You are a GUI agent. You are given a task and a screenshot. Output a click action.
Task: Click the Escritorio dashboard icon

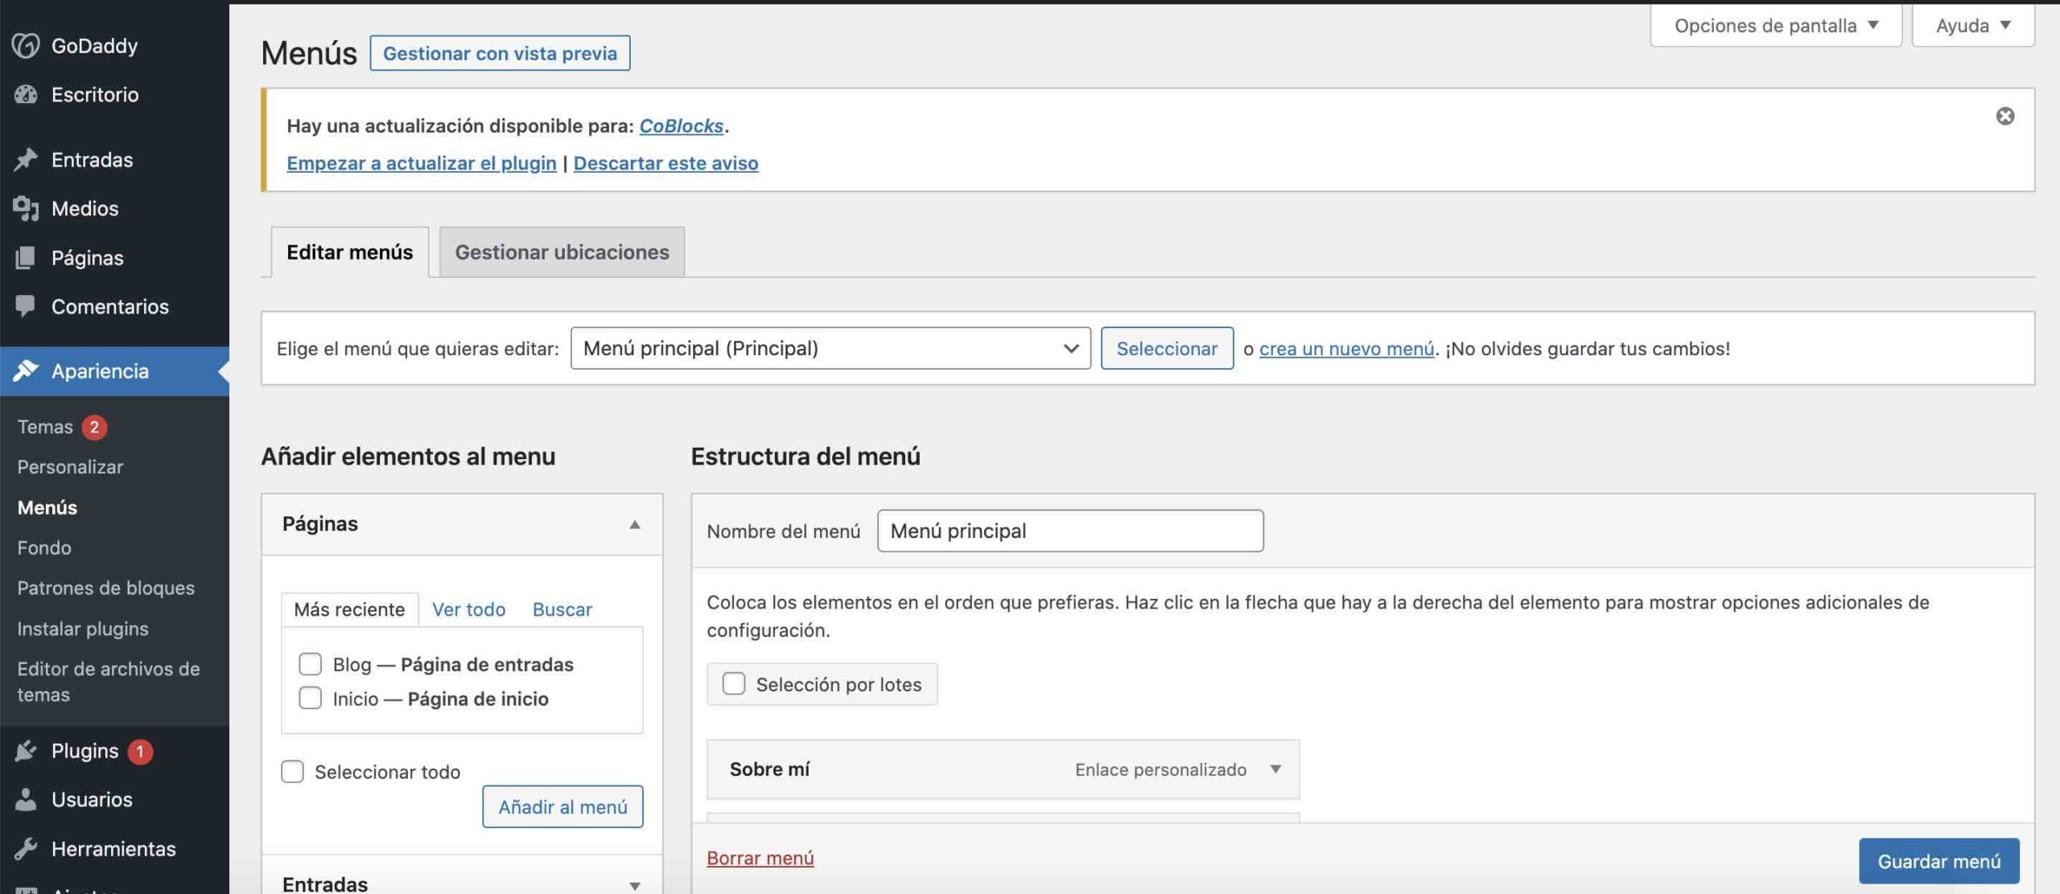point(26,95)
